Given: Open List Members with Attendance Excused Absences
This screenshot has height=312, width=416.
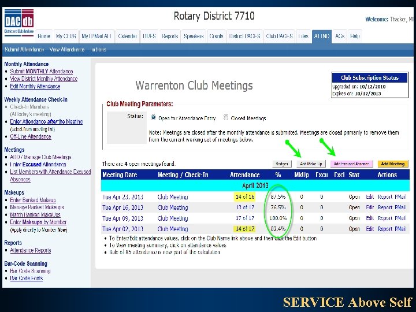Looking at the screenshot, I should [x=50, y=176].
